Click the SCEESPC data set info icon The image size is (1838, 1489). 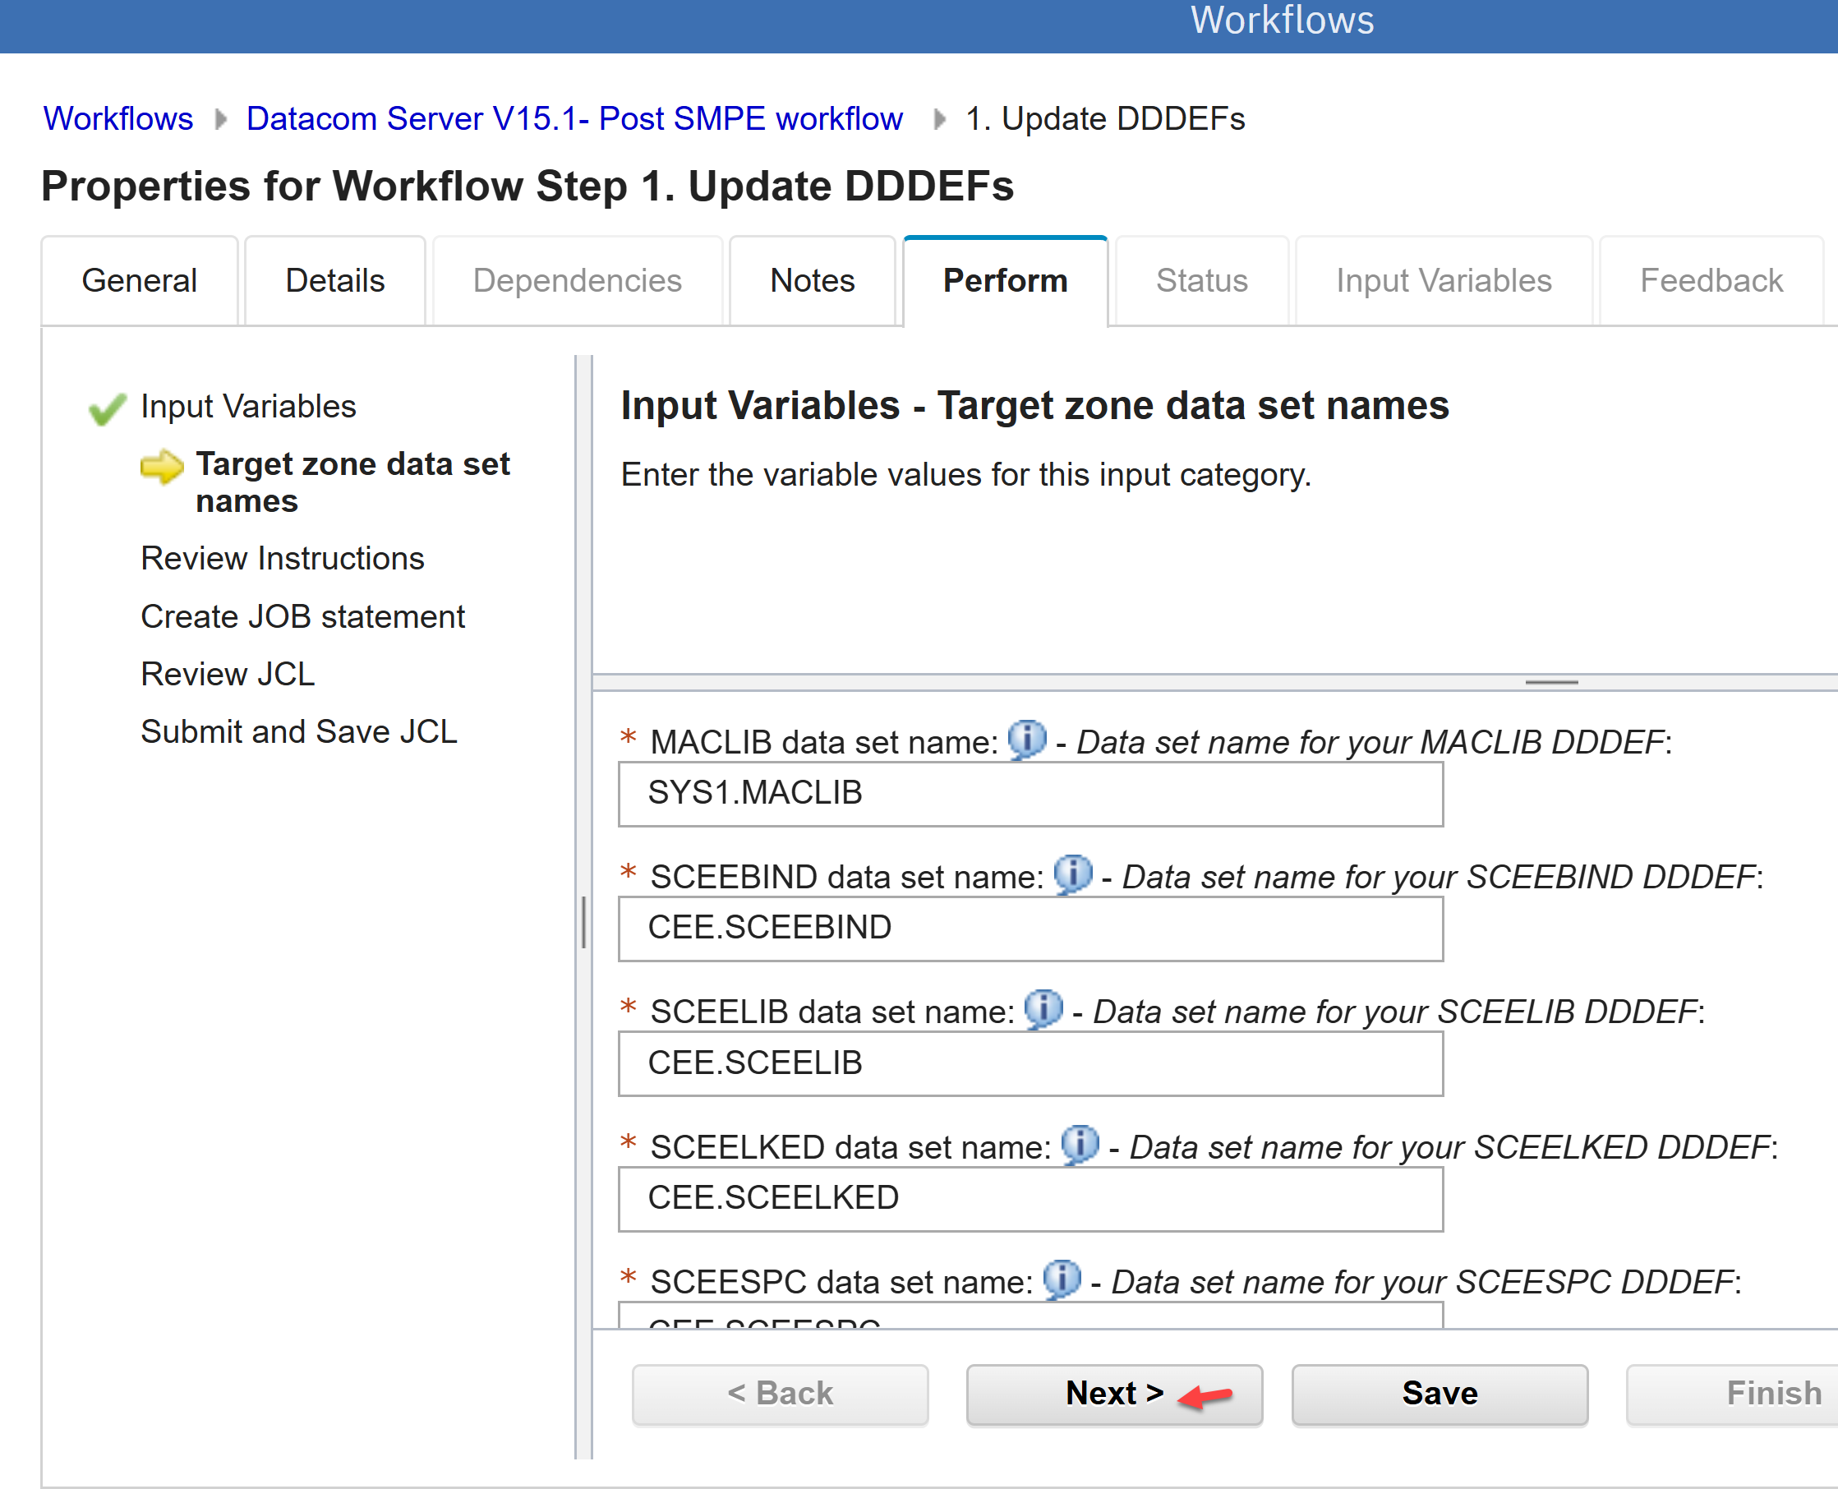pos(1061,1278)
